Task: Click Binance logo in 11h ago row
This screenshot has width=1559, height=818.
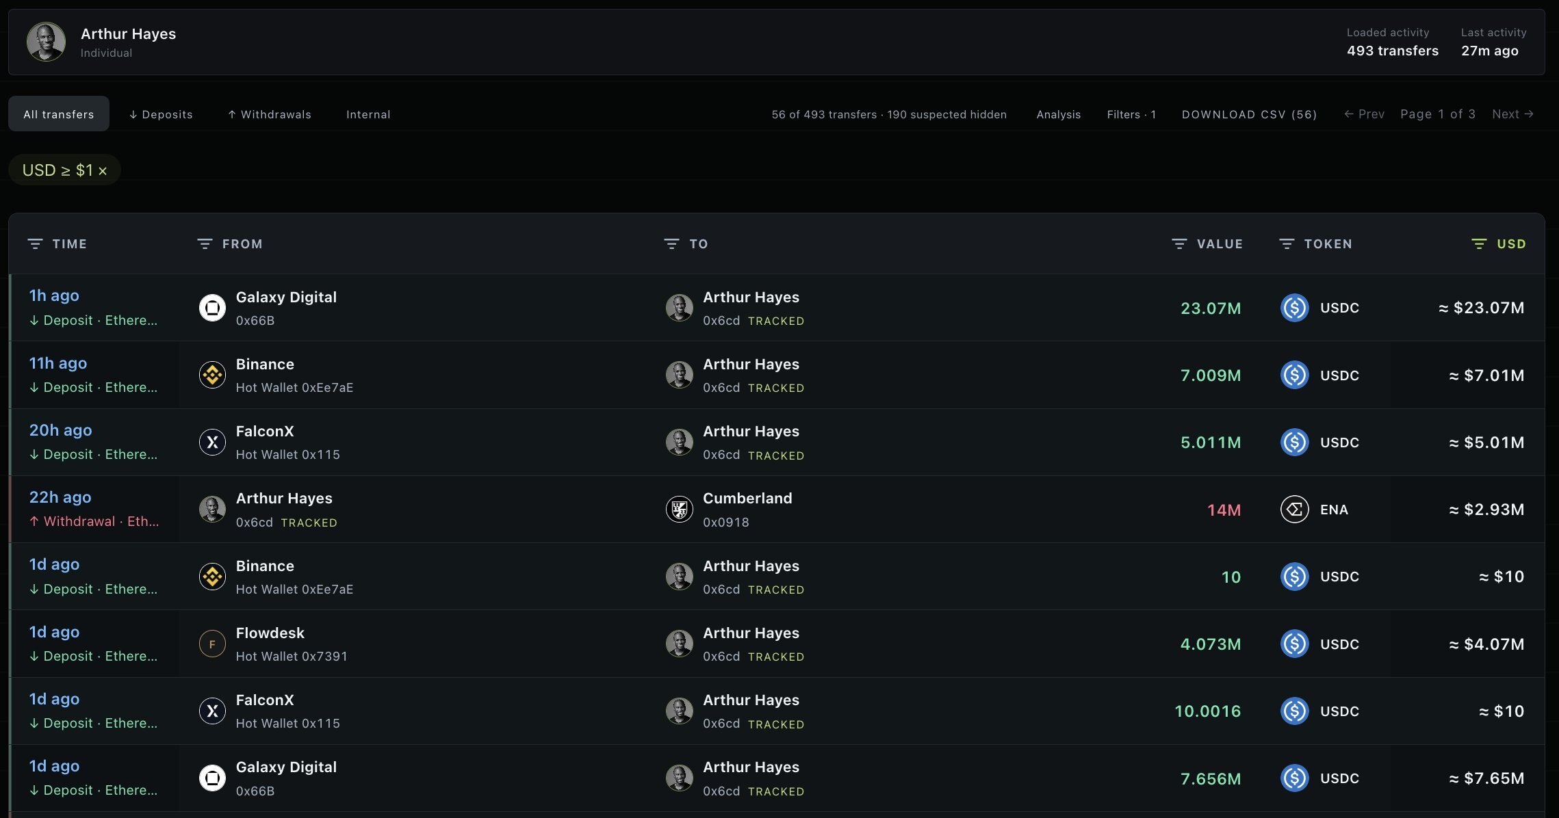Action: pyautogui.click(x=212, y=375)
